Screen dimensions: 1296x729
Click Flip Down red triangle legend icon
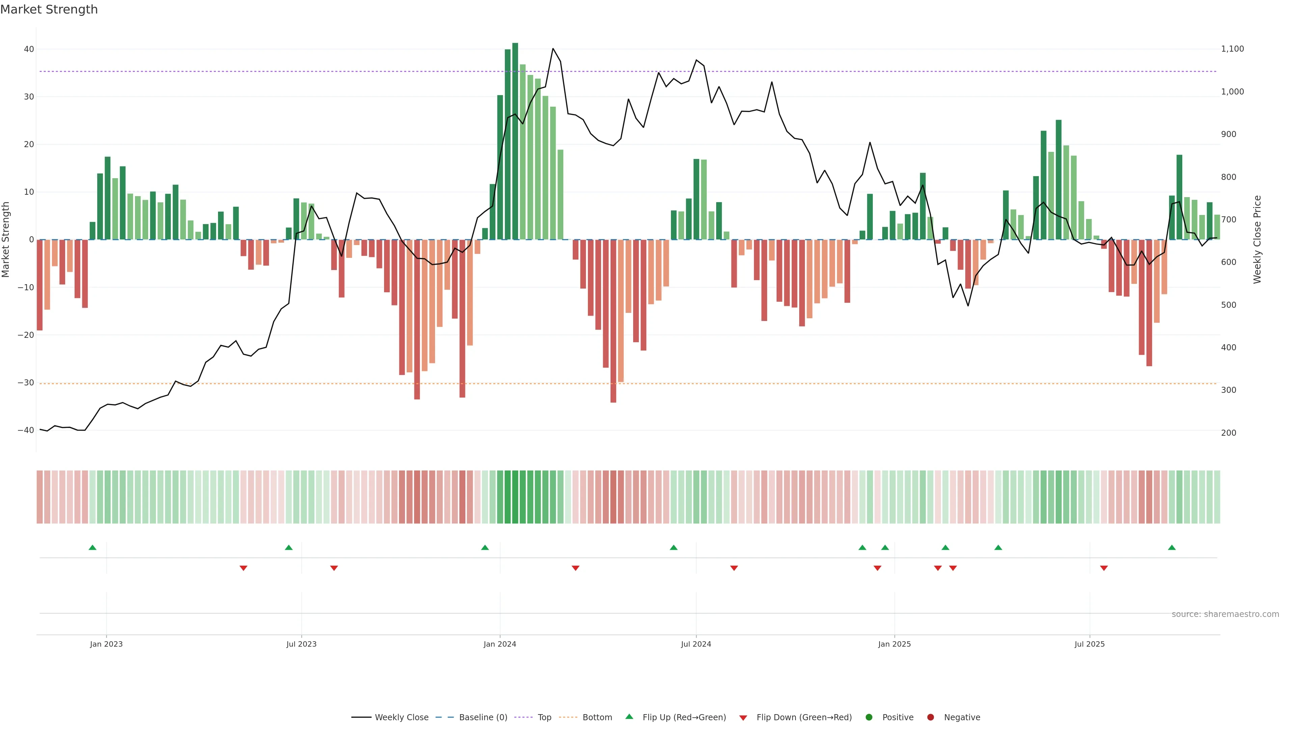(x=743, y=718)
